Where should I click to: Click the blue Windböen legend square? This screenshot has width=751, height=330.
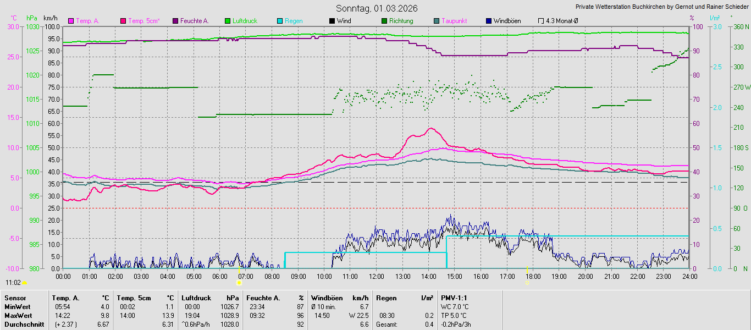(489, 21)
